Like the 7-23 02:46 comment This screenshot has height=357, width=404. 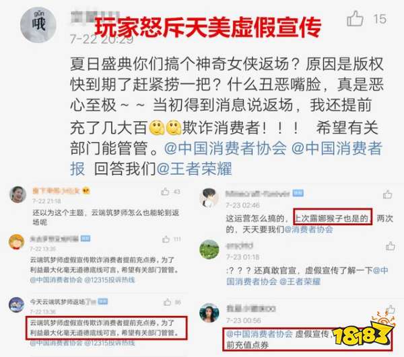[388, 194]
